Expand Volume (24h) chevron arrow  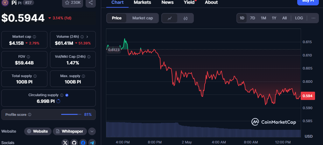[x=87, y=37]
